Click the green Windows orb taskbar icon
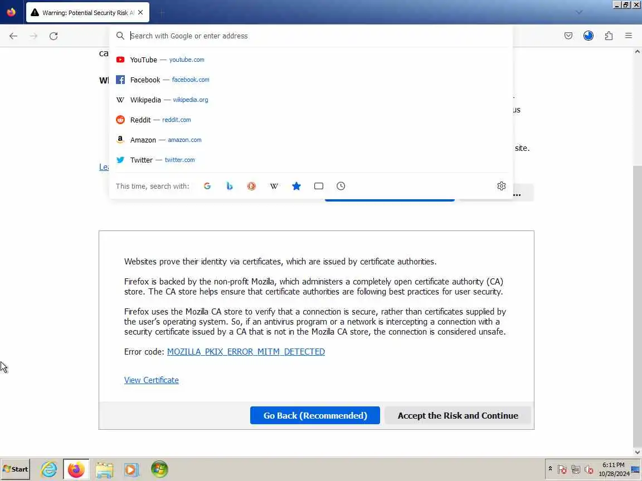Screen dimensions: 642x481 pyautogui.click(x=159, y=469)
